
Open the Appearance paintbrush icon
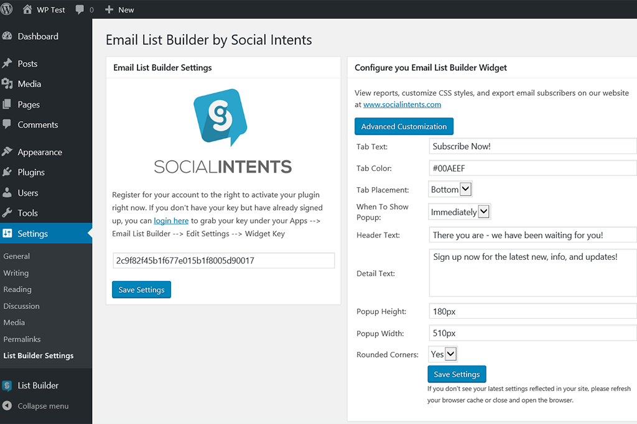[x=7, y=152]
